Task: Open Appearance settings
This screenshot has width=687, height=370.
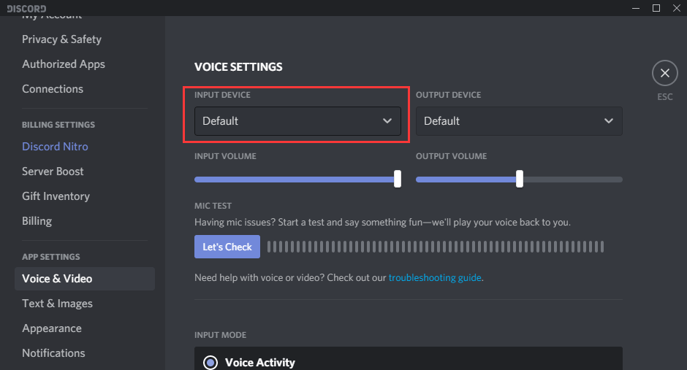Action: tap(52, 328)
